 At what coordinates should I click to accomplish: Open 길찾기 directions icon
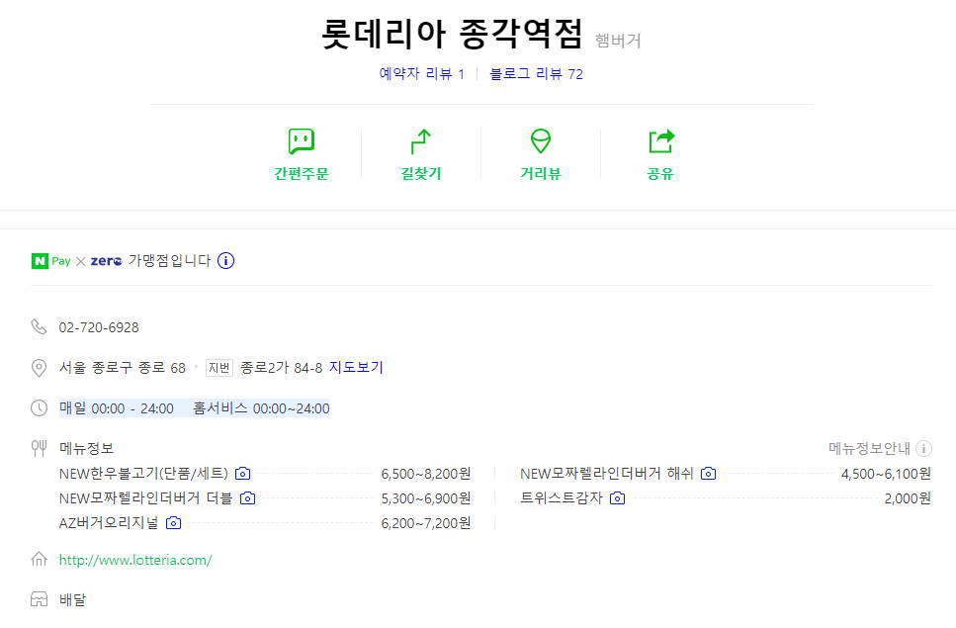(421, 141)
